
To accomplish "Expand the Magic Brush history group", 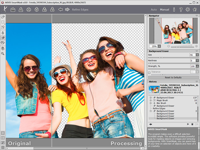I will pyautogui.click(x=150, y=100).
